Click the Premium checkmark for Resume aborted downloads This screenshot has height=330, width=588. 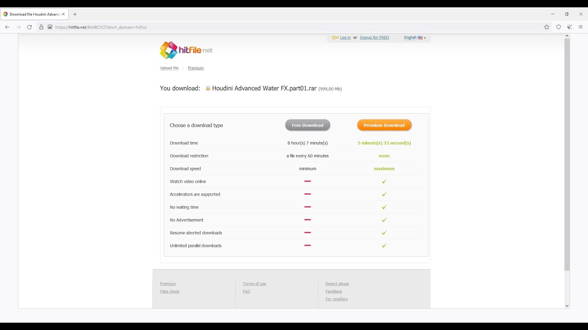(384, 233)
